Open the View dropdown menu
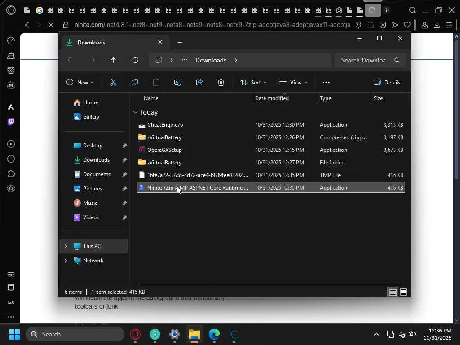The width and height of the screenshot is (460, 345). click(x=293, y=83)
